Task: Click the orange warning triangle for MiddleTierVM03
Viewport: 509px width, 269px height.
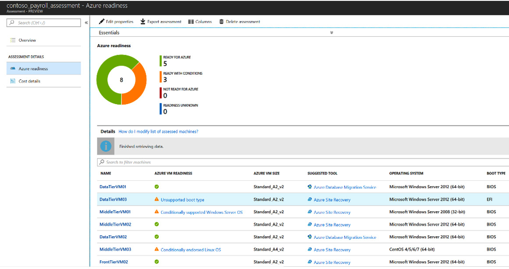Action: coord(157,249)
